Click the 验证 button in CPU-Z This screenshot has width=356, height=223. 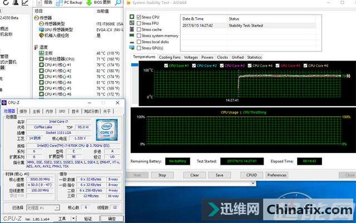pyautogui.click(x=88, y=219)
